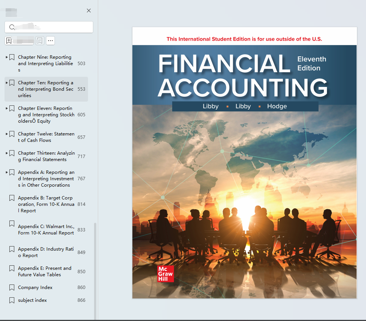This screenshot has height=321, width=366.
Task: Click the bookmark icon beside Company Index
Action: pos(12,288)
